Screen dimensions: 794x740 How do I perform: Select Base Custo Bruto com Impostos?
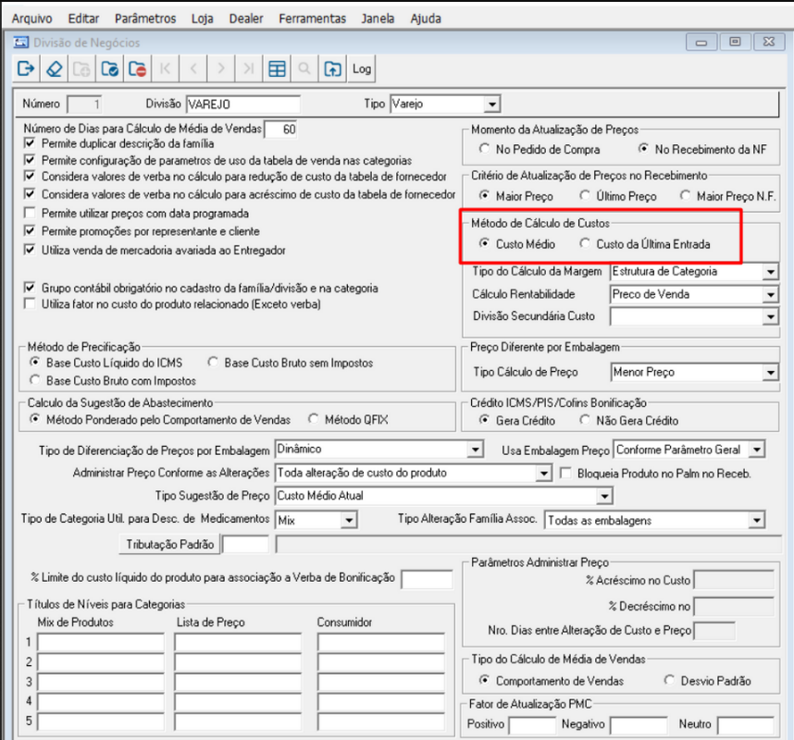point(35,380)
